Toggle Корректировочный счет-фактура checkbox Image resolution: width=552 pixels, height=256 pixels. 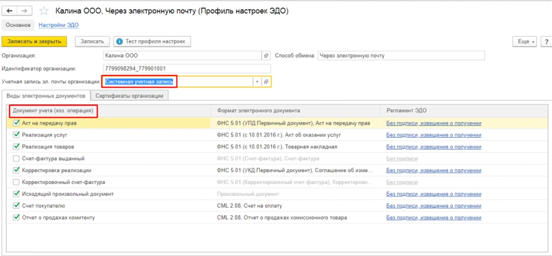pos(17,182)
